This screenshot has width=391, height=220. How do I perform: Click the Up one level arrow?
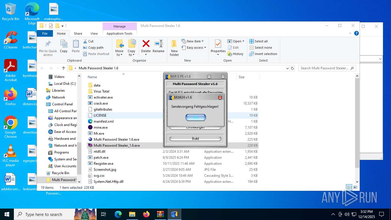[64, 68]
